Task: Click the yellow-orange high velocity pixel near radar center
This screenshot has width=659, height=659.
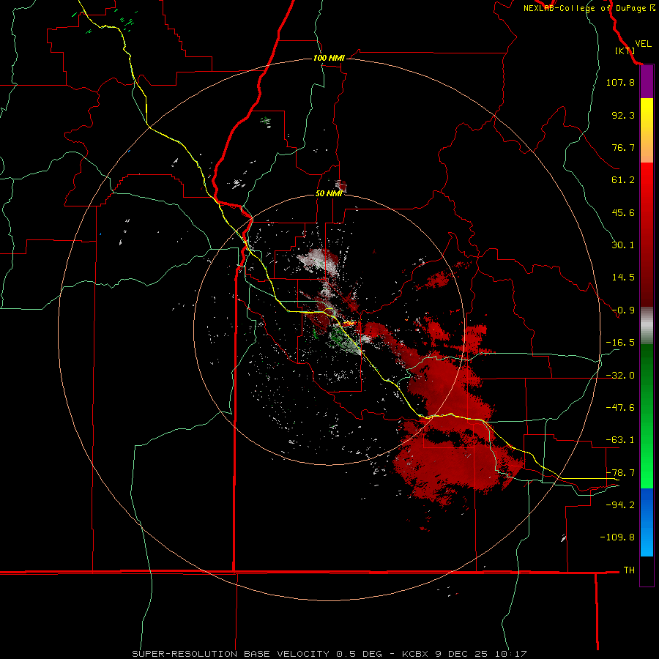Action: pyautogui.click(x=349, y=324)
